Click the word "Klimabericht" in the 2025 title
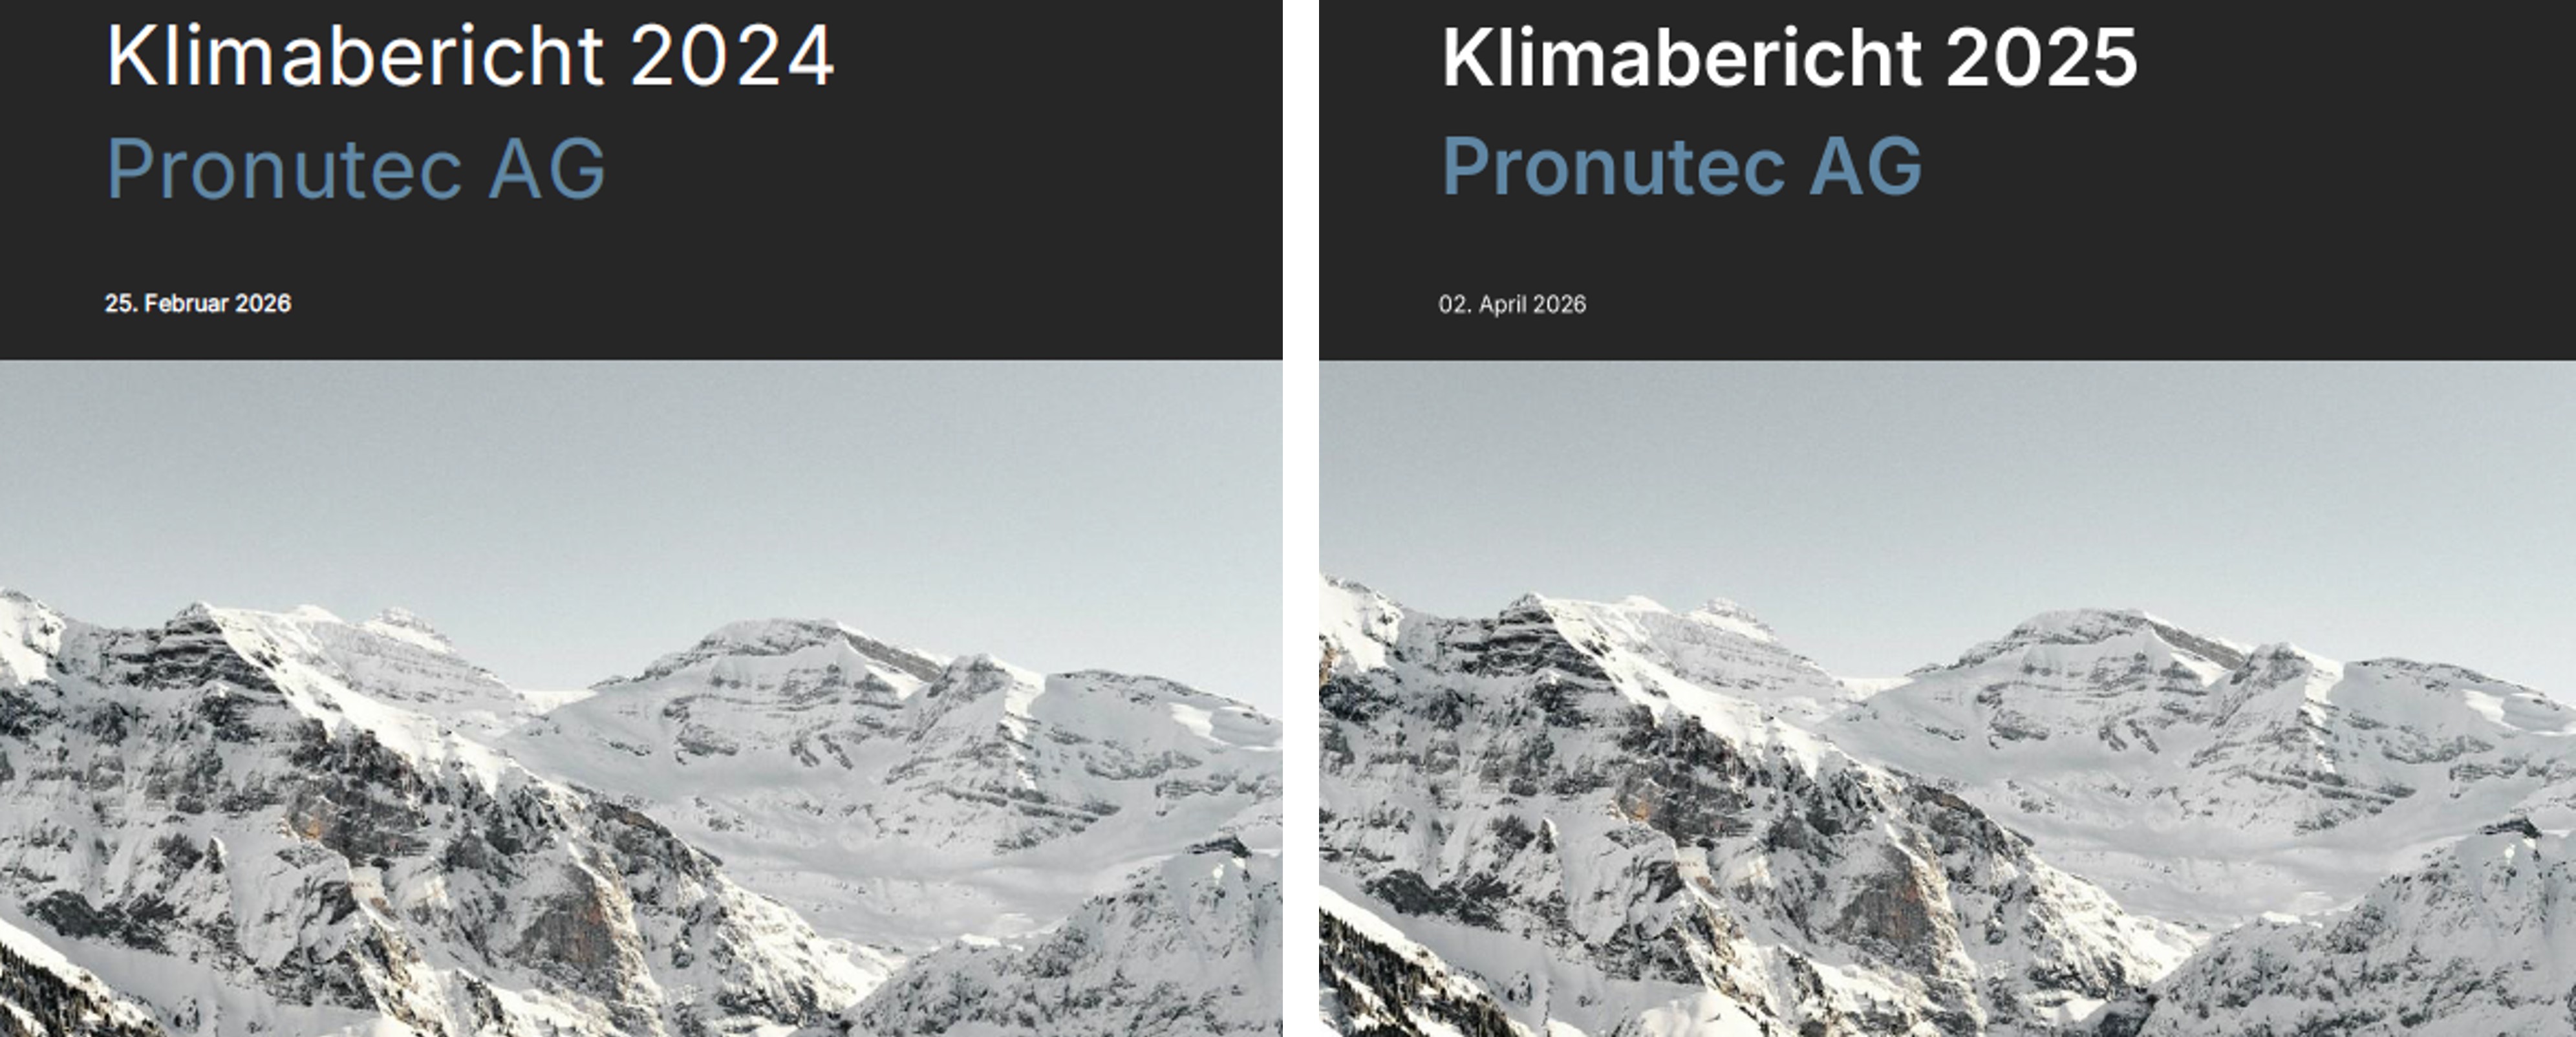The image size is (2576, 1037). point(1681,58)
